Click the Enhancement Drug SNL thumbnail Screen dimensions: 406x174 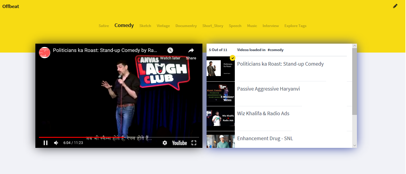tap(221, 140)
